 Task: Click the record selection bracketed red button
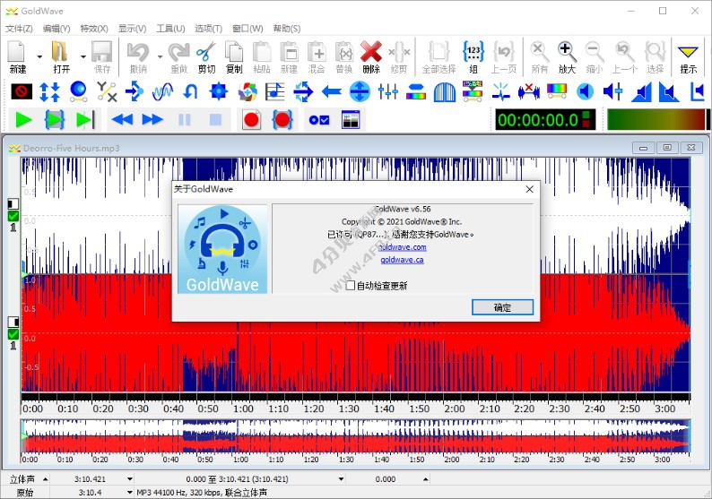[282, 120]
